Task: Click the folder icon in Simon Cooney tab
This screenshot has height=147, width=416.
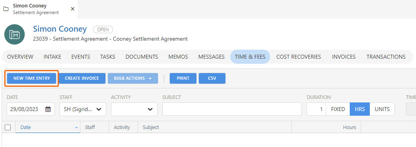Action: (6, 9)
